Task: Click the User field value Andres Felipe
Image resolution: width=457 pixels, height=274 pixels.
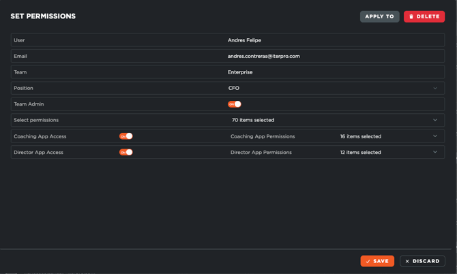Action: (x=244, y=40)
